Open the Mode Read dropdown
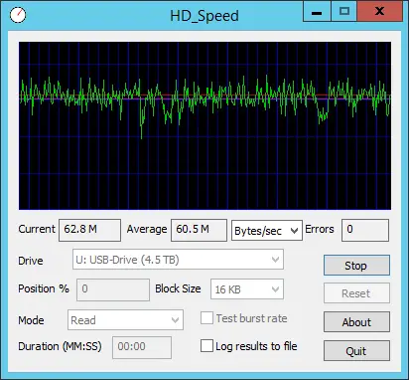409x380 pixels. coord(125,320)
